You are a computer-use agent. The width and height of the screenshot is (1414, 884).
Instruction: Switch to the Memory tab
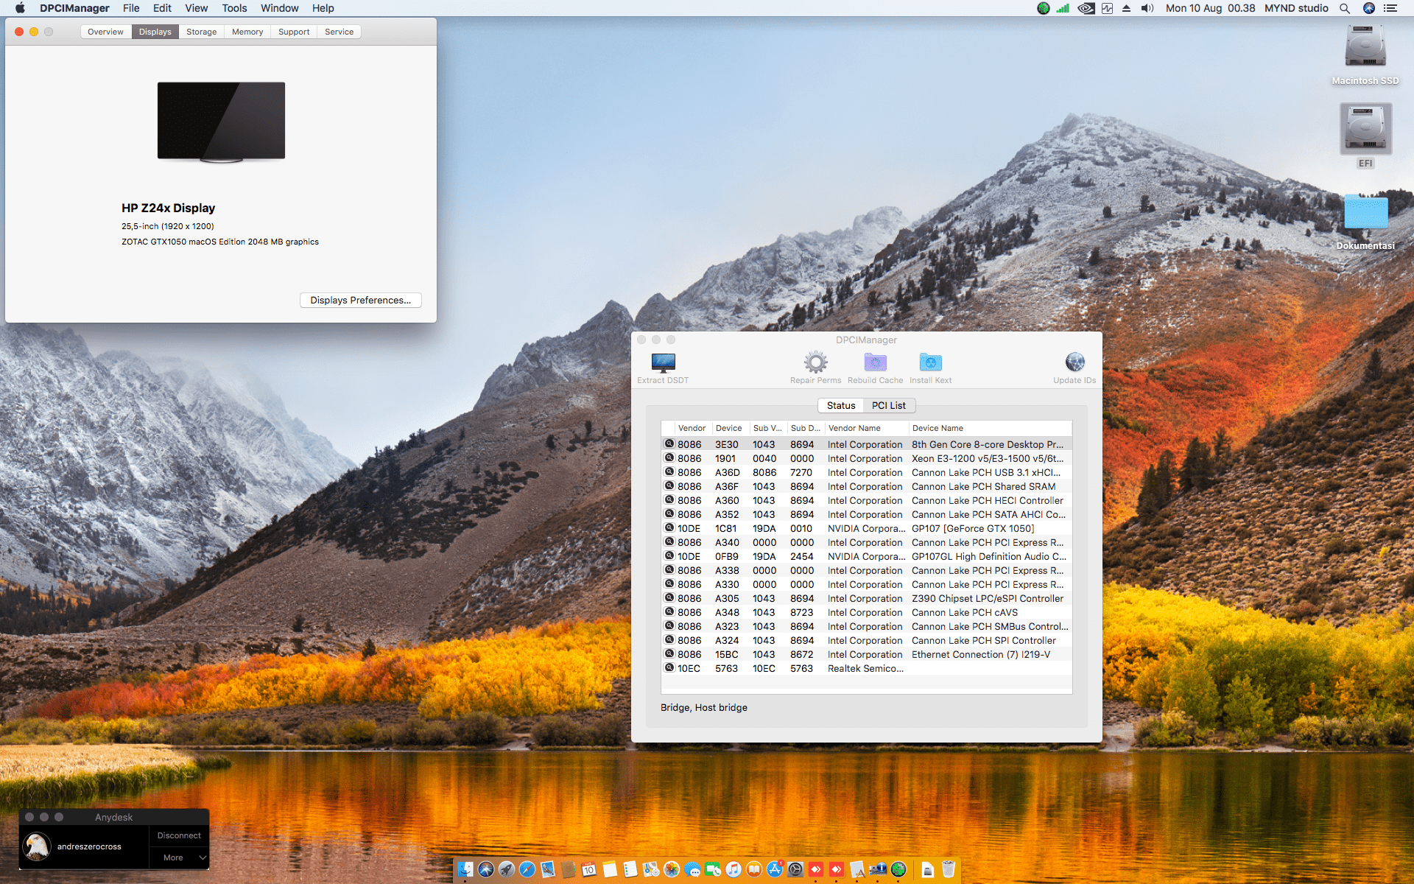click(x=247, y=32)
